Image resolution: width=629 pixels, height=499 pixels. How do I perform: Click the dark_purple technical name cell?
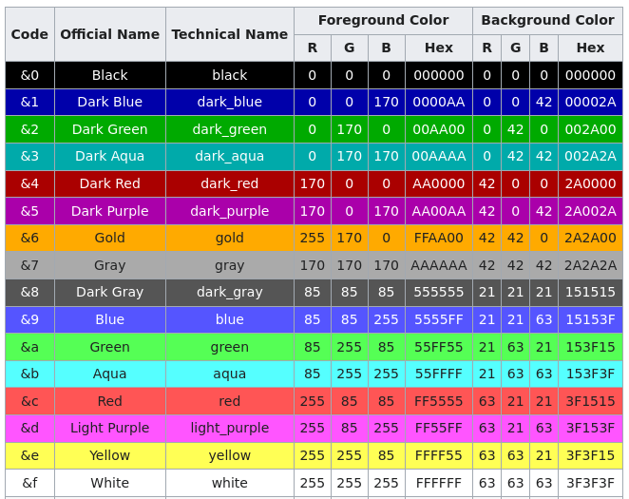[229, 211]
